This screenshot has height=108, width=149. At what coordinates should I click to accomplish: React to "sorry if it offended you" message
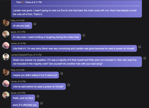click(x=41, y=103)
